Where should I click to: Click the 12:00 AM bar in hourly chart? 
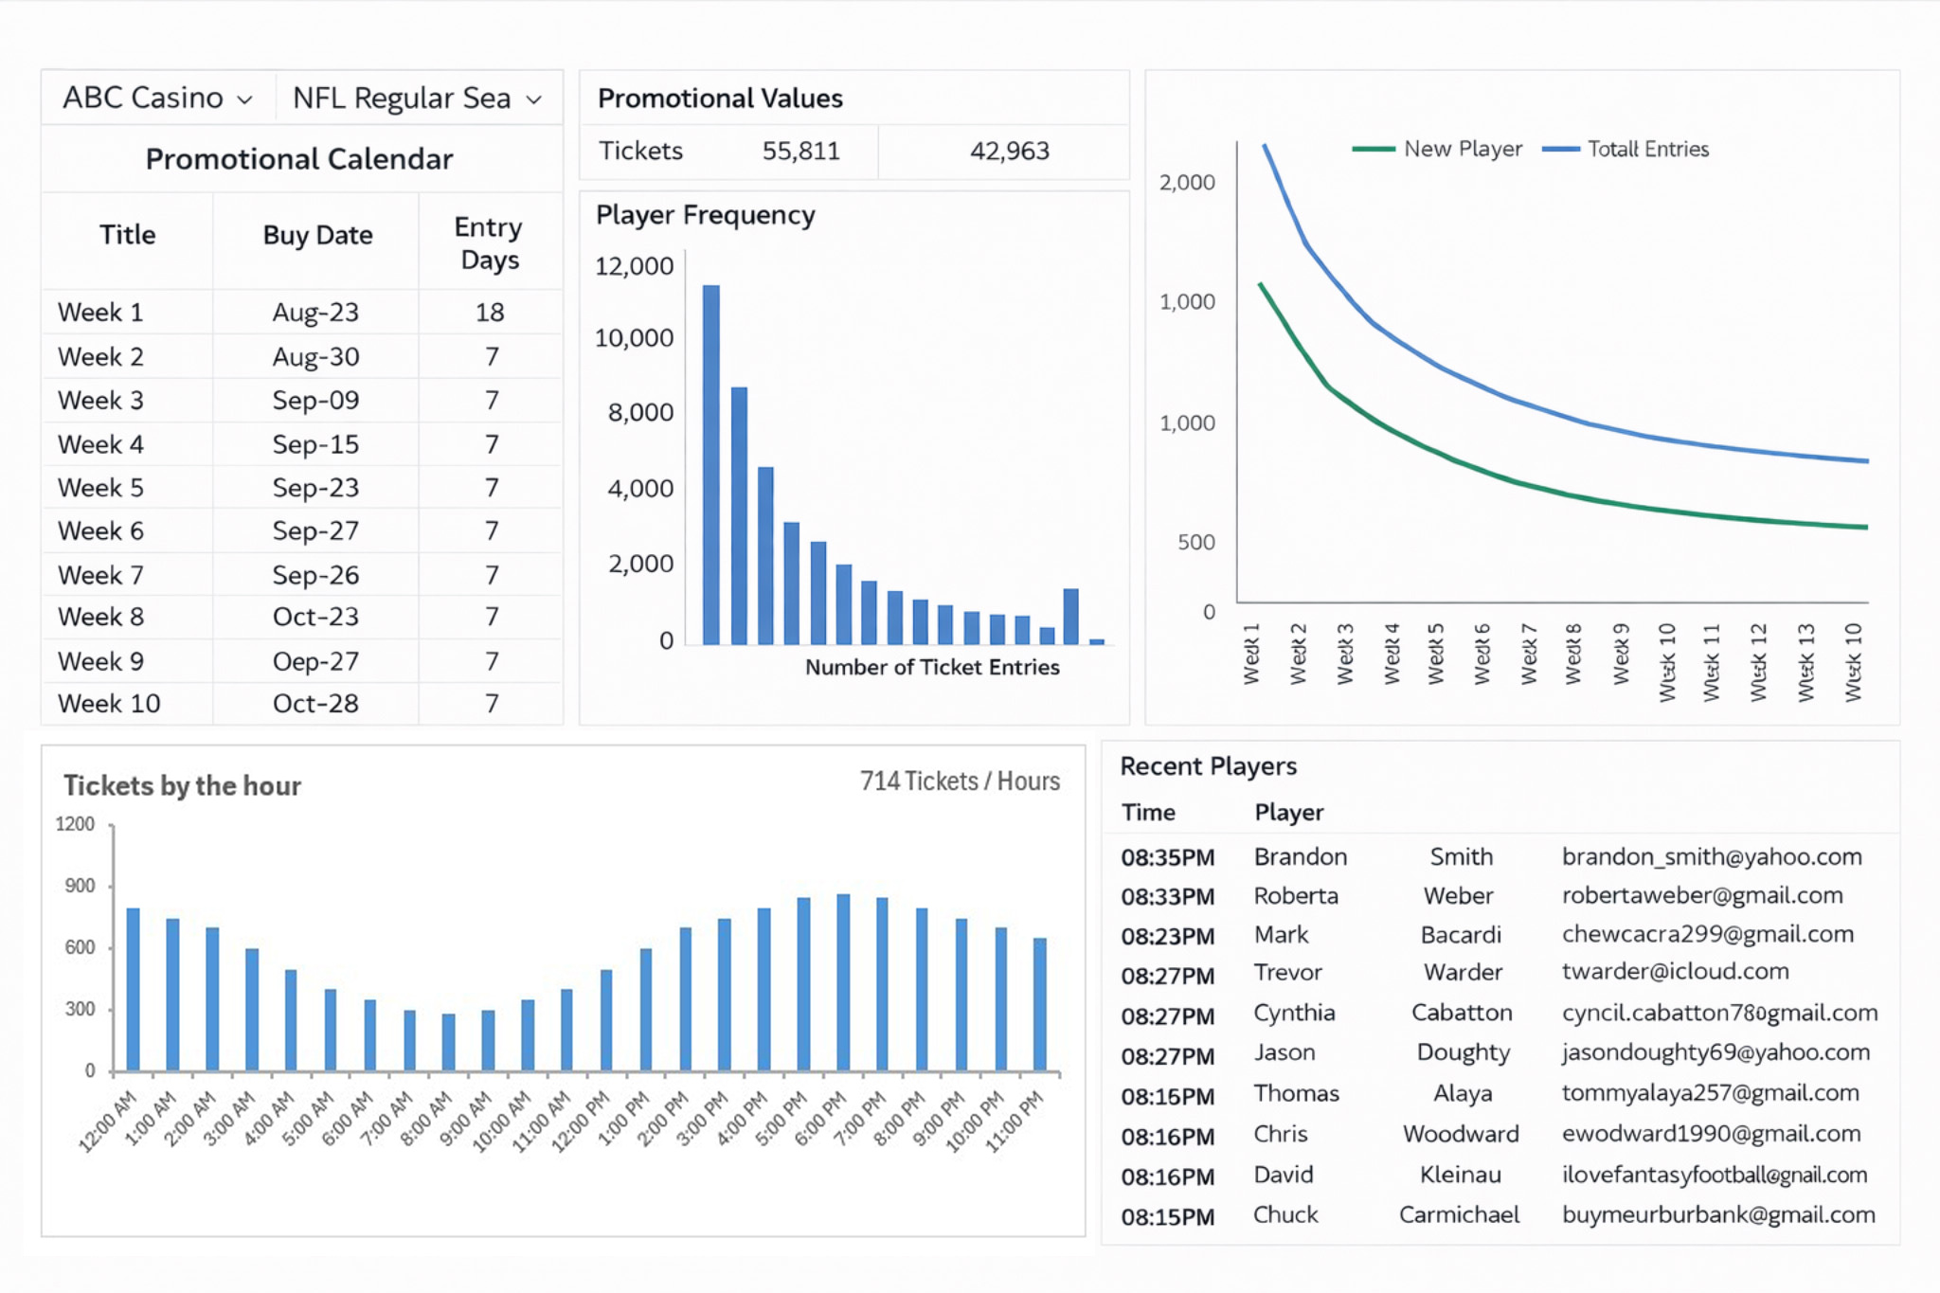(x=133, y=989)
